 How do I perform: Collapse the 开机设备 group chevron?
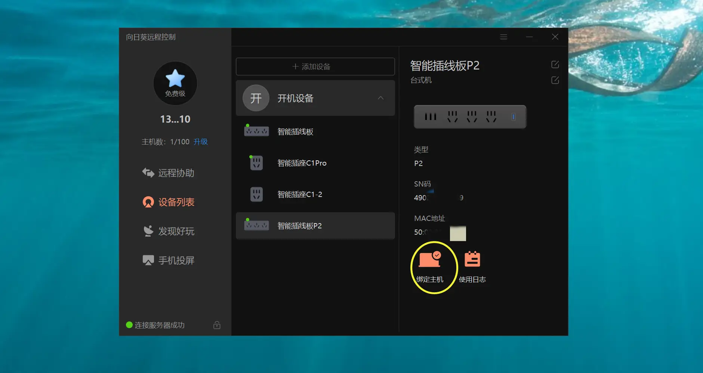coord(380,98)
